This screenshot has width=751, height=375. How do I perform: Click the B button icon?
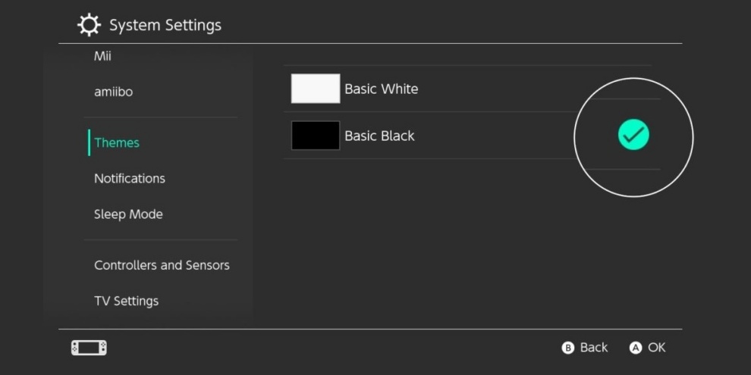point(567,348)
